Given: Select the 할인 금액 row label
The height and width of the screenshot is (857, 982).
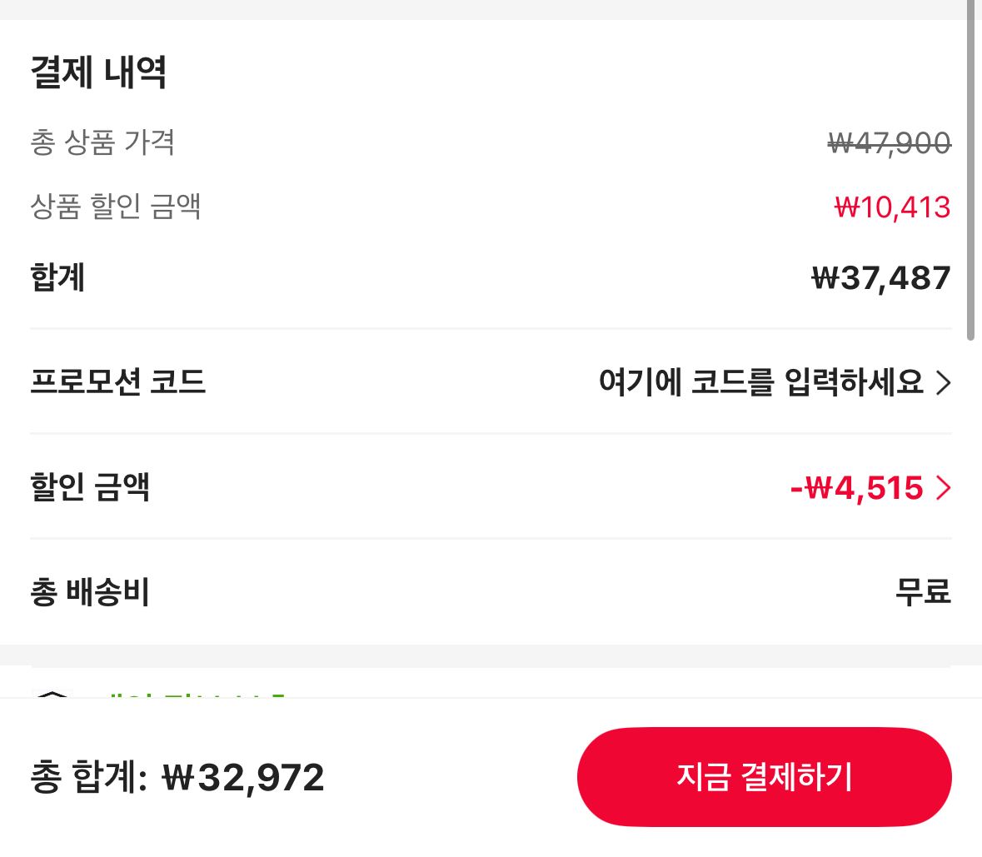Looking at the screenshot, I should 88,488.
